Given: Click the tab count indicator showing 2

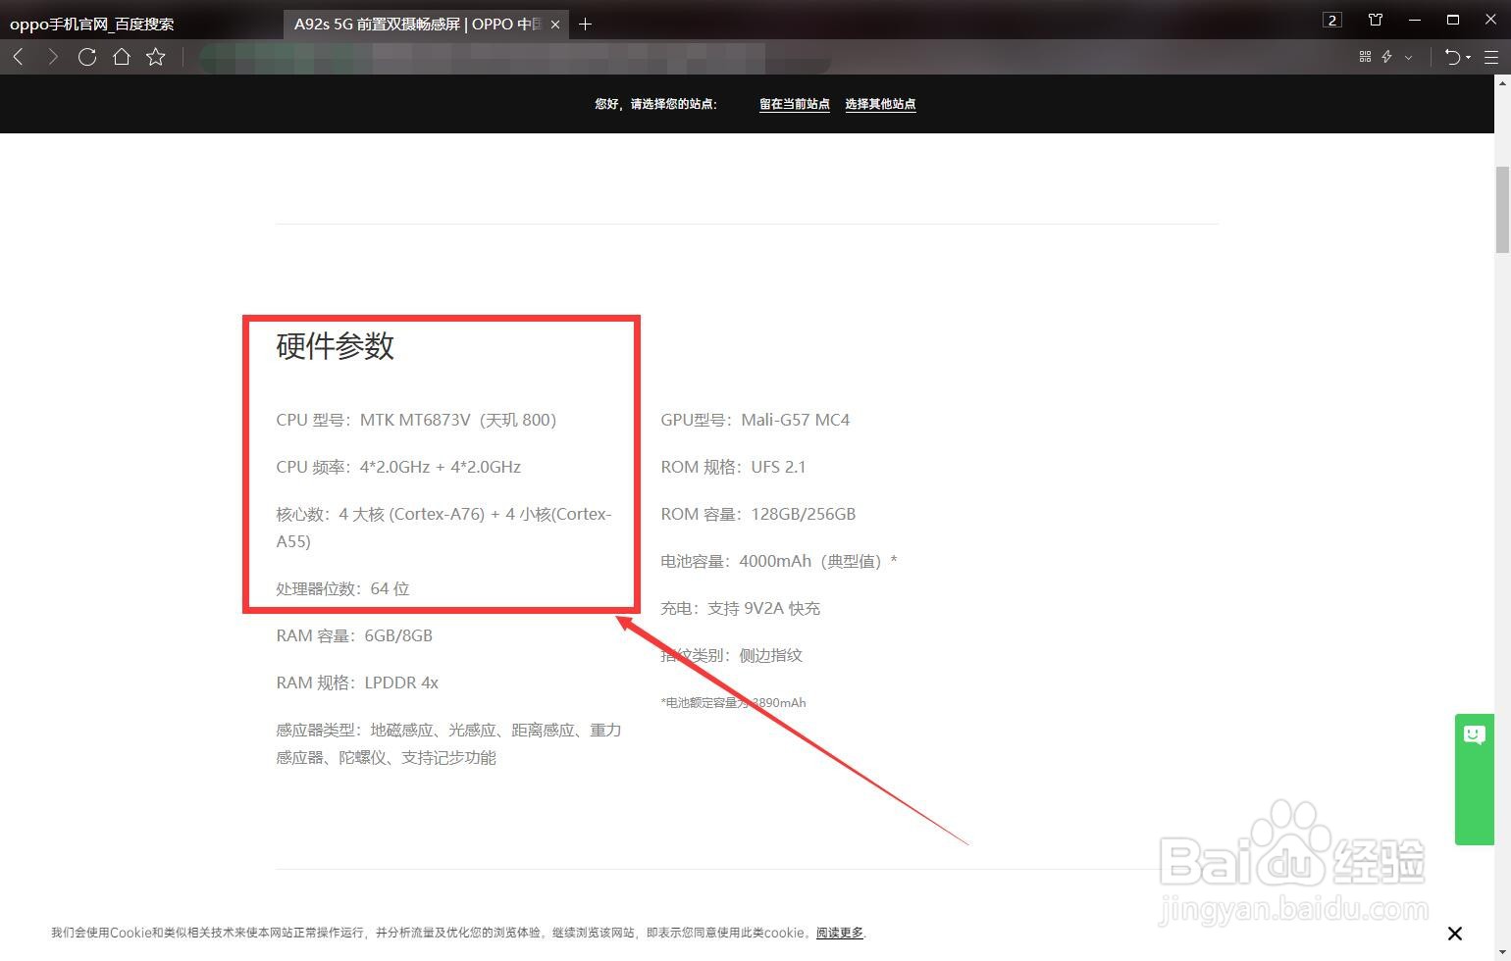Looking at the screenshot, I should 1330,20.
